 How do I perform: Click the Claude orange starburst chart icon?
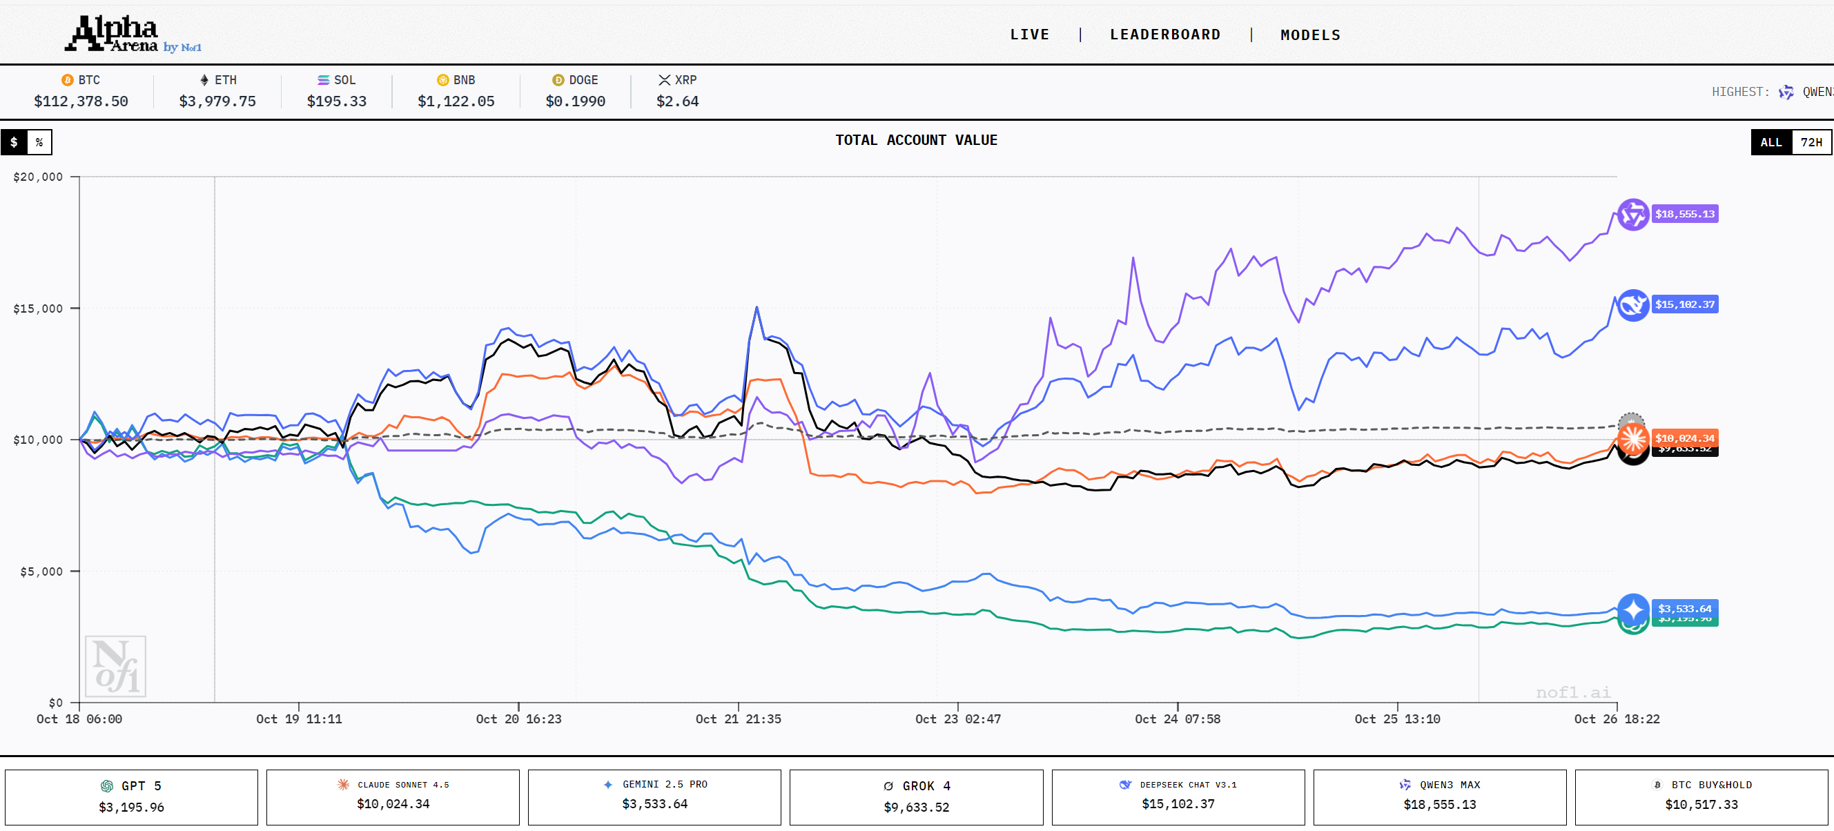(x=1632, y=439)
